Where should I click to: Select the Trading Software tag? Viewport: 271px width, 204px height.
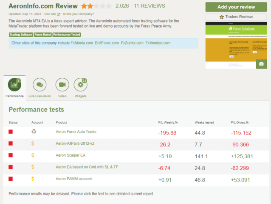21,35
